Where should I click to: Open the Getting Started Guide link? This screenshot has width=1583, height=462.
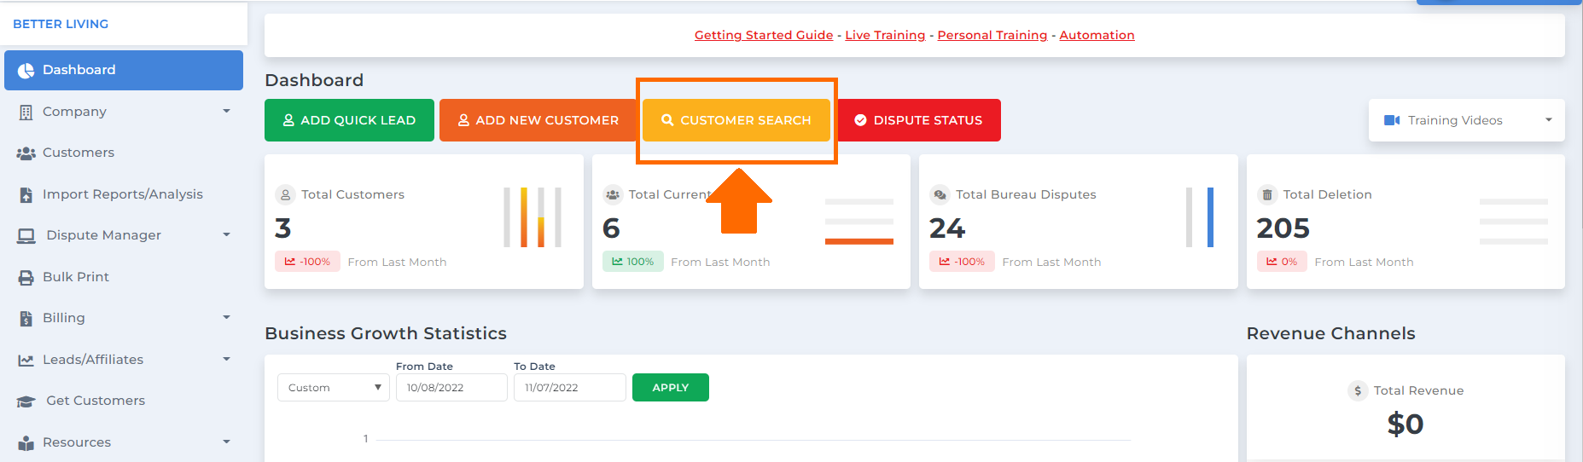click(764, 35)
